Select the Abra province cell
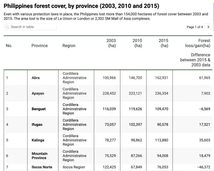The height and width of the screenshot is (171, 214). 36,77
